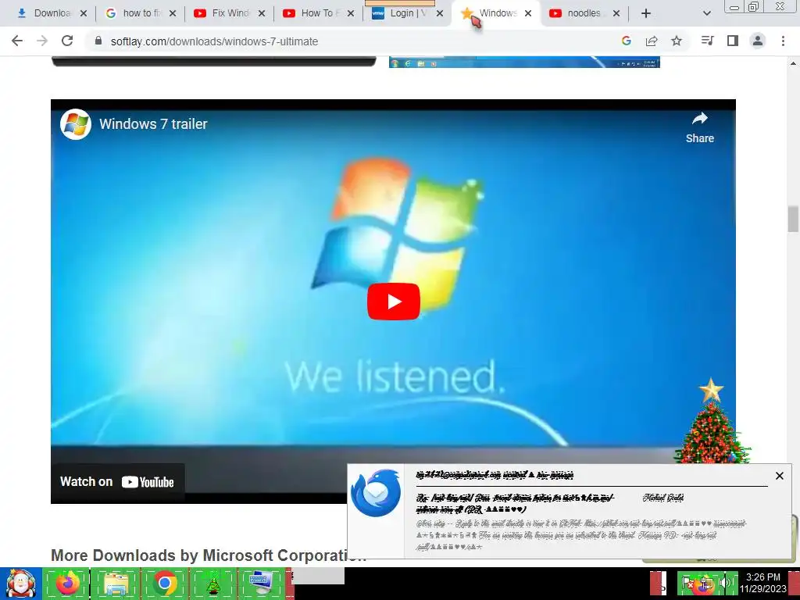800x600 pixels.
Task: Open the Action Center flag tray icon
Action: 688,584
